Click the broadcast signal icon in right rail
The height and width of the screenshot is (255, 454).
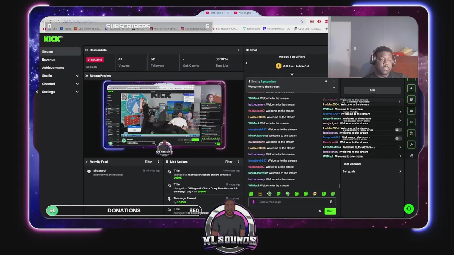[411, 122]
